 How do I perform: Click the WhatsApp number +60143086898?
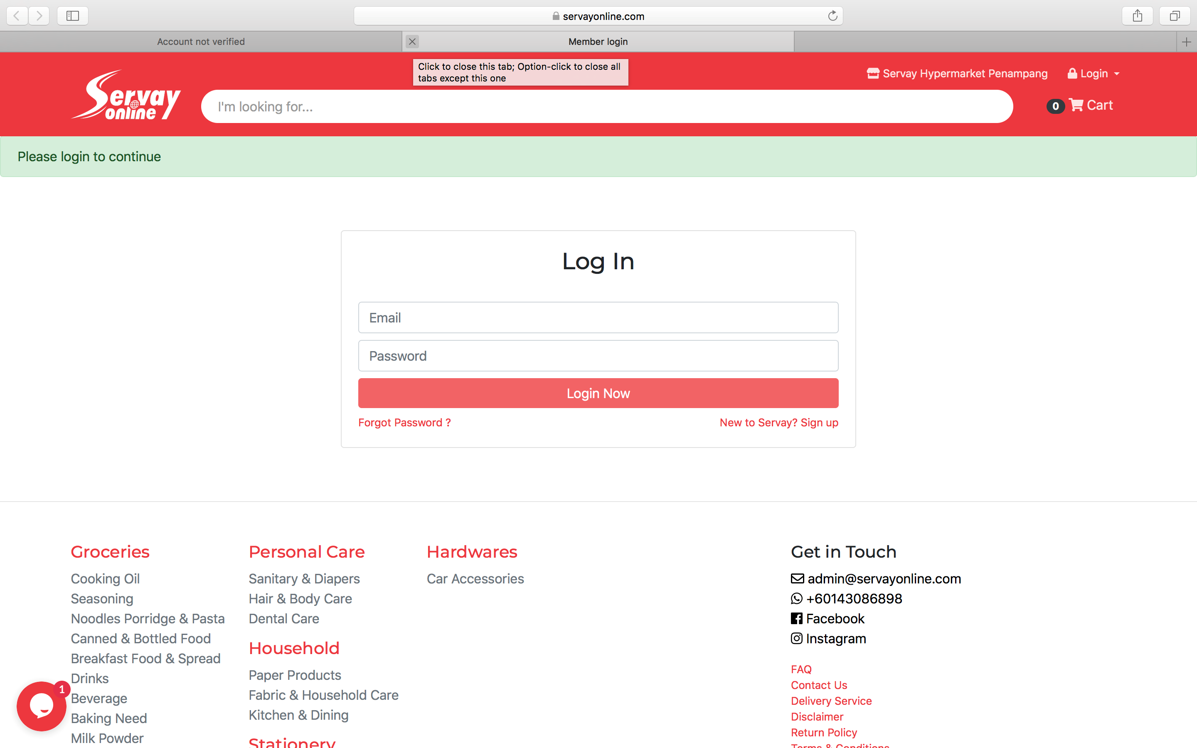click(846, 598)
